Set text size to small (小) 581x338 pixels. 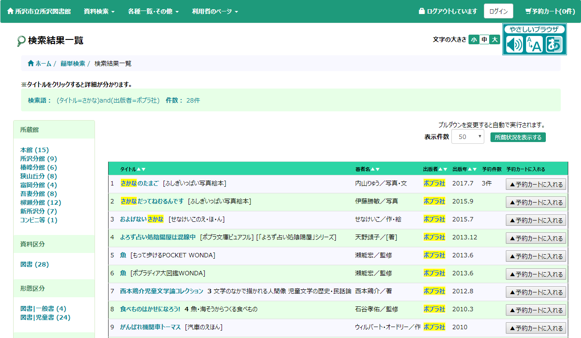click(474, 39)
